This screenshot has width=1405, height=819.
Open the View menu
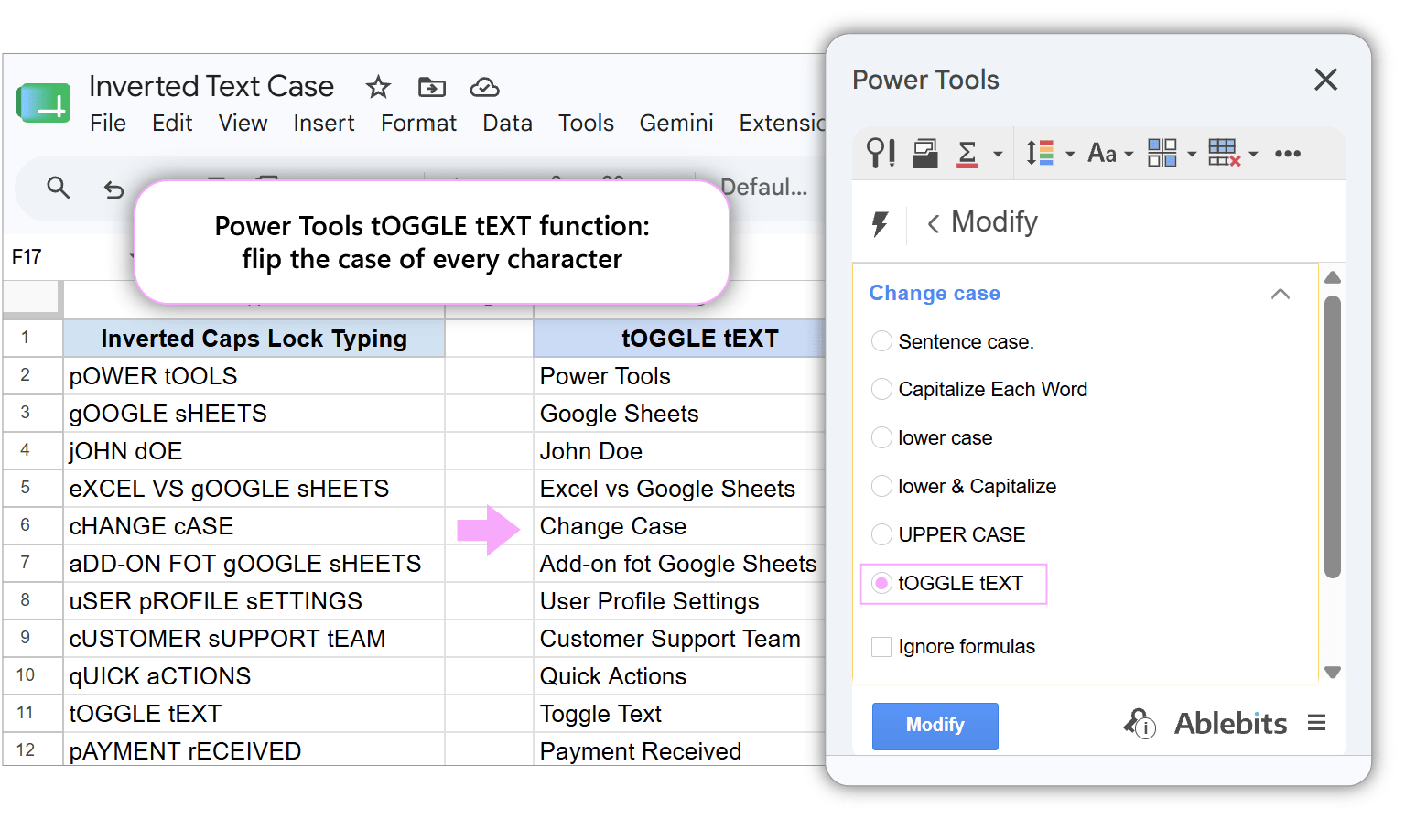click(x=243, y=123)
